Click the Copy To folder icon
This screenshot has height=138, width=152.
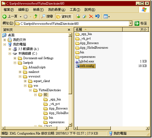tap(85, 16)
